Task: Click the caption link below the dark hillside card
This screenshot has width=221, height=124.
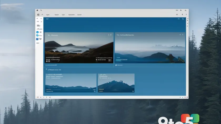Action: (x=51, y=65)
